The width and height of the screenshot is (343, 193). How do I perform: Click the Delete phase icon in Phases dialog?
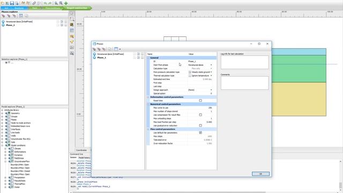tap(103, 49)
